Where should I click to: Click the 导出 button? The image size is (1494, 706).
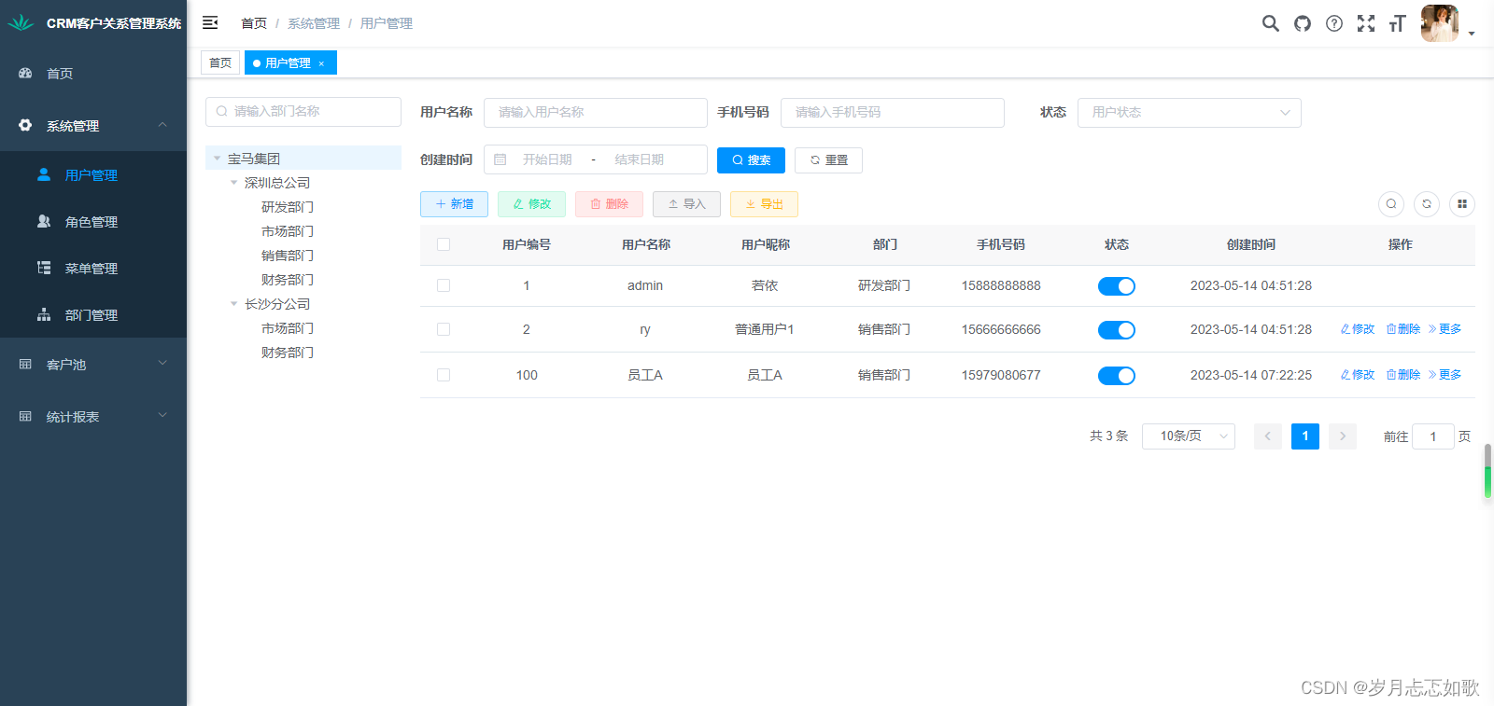(764, 204)
